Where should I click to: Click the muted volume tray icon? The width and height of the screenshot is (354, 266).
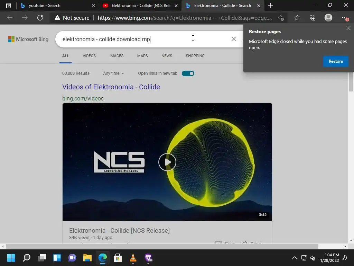313,258
